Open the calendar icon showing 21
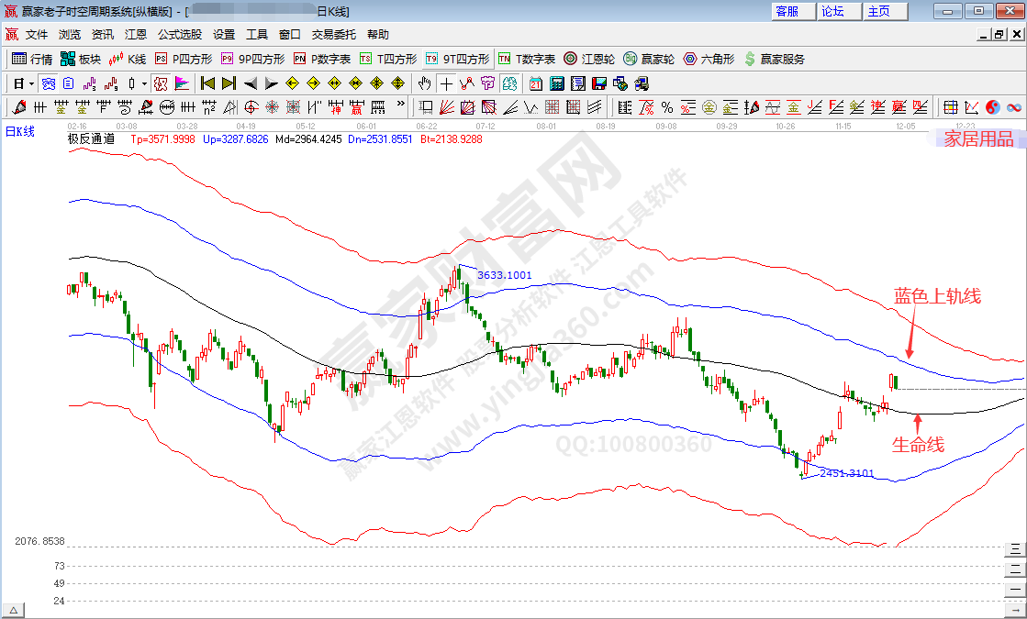Viewport: 1027px width, 619px height. coord(536,83)
